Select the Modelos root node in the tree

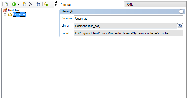(x=13, y=10)
